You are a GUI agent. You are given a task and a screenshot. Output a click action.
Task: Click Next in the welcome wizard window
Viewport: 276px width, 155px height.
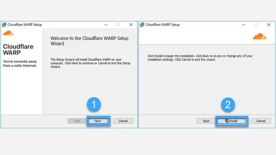click(98, 121)
